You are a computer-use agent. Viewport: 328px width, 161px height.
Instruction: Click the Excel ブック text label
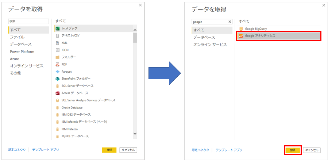coord(70,28)
